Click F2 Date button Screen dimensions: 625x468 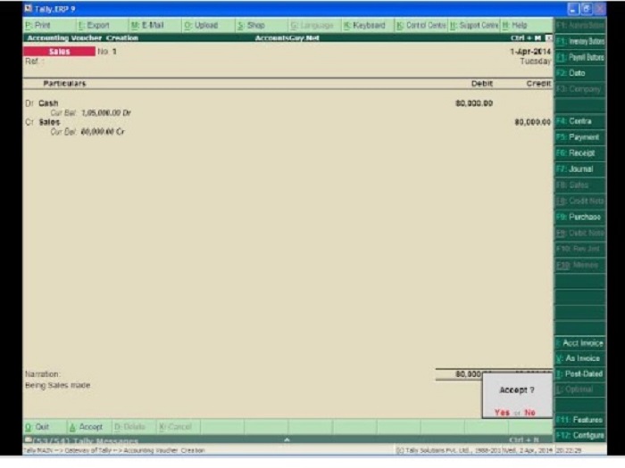[x=580, y=73]
